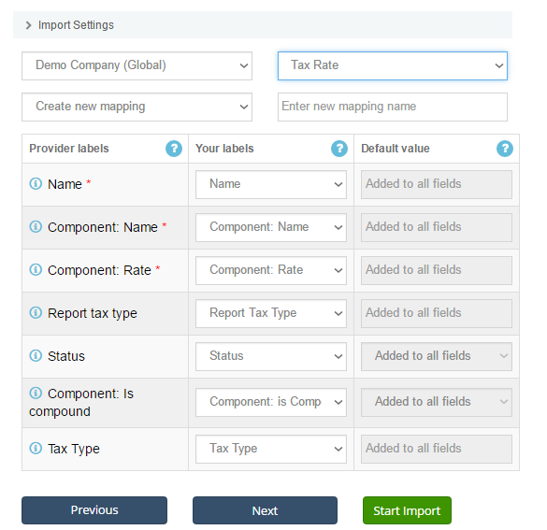547x530 pixels.
Task: Open the Demo Company (Global) dropdown
Action: click(137, 66)
